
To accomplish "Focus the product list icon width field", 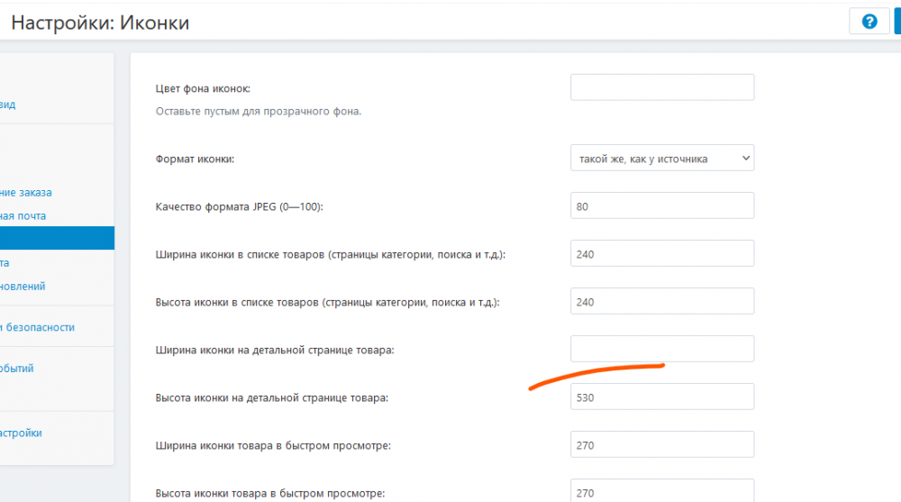I will pos(662,254).
